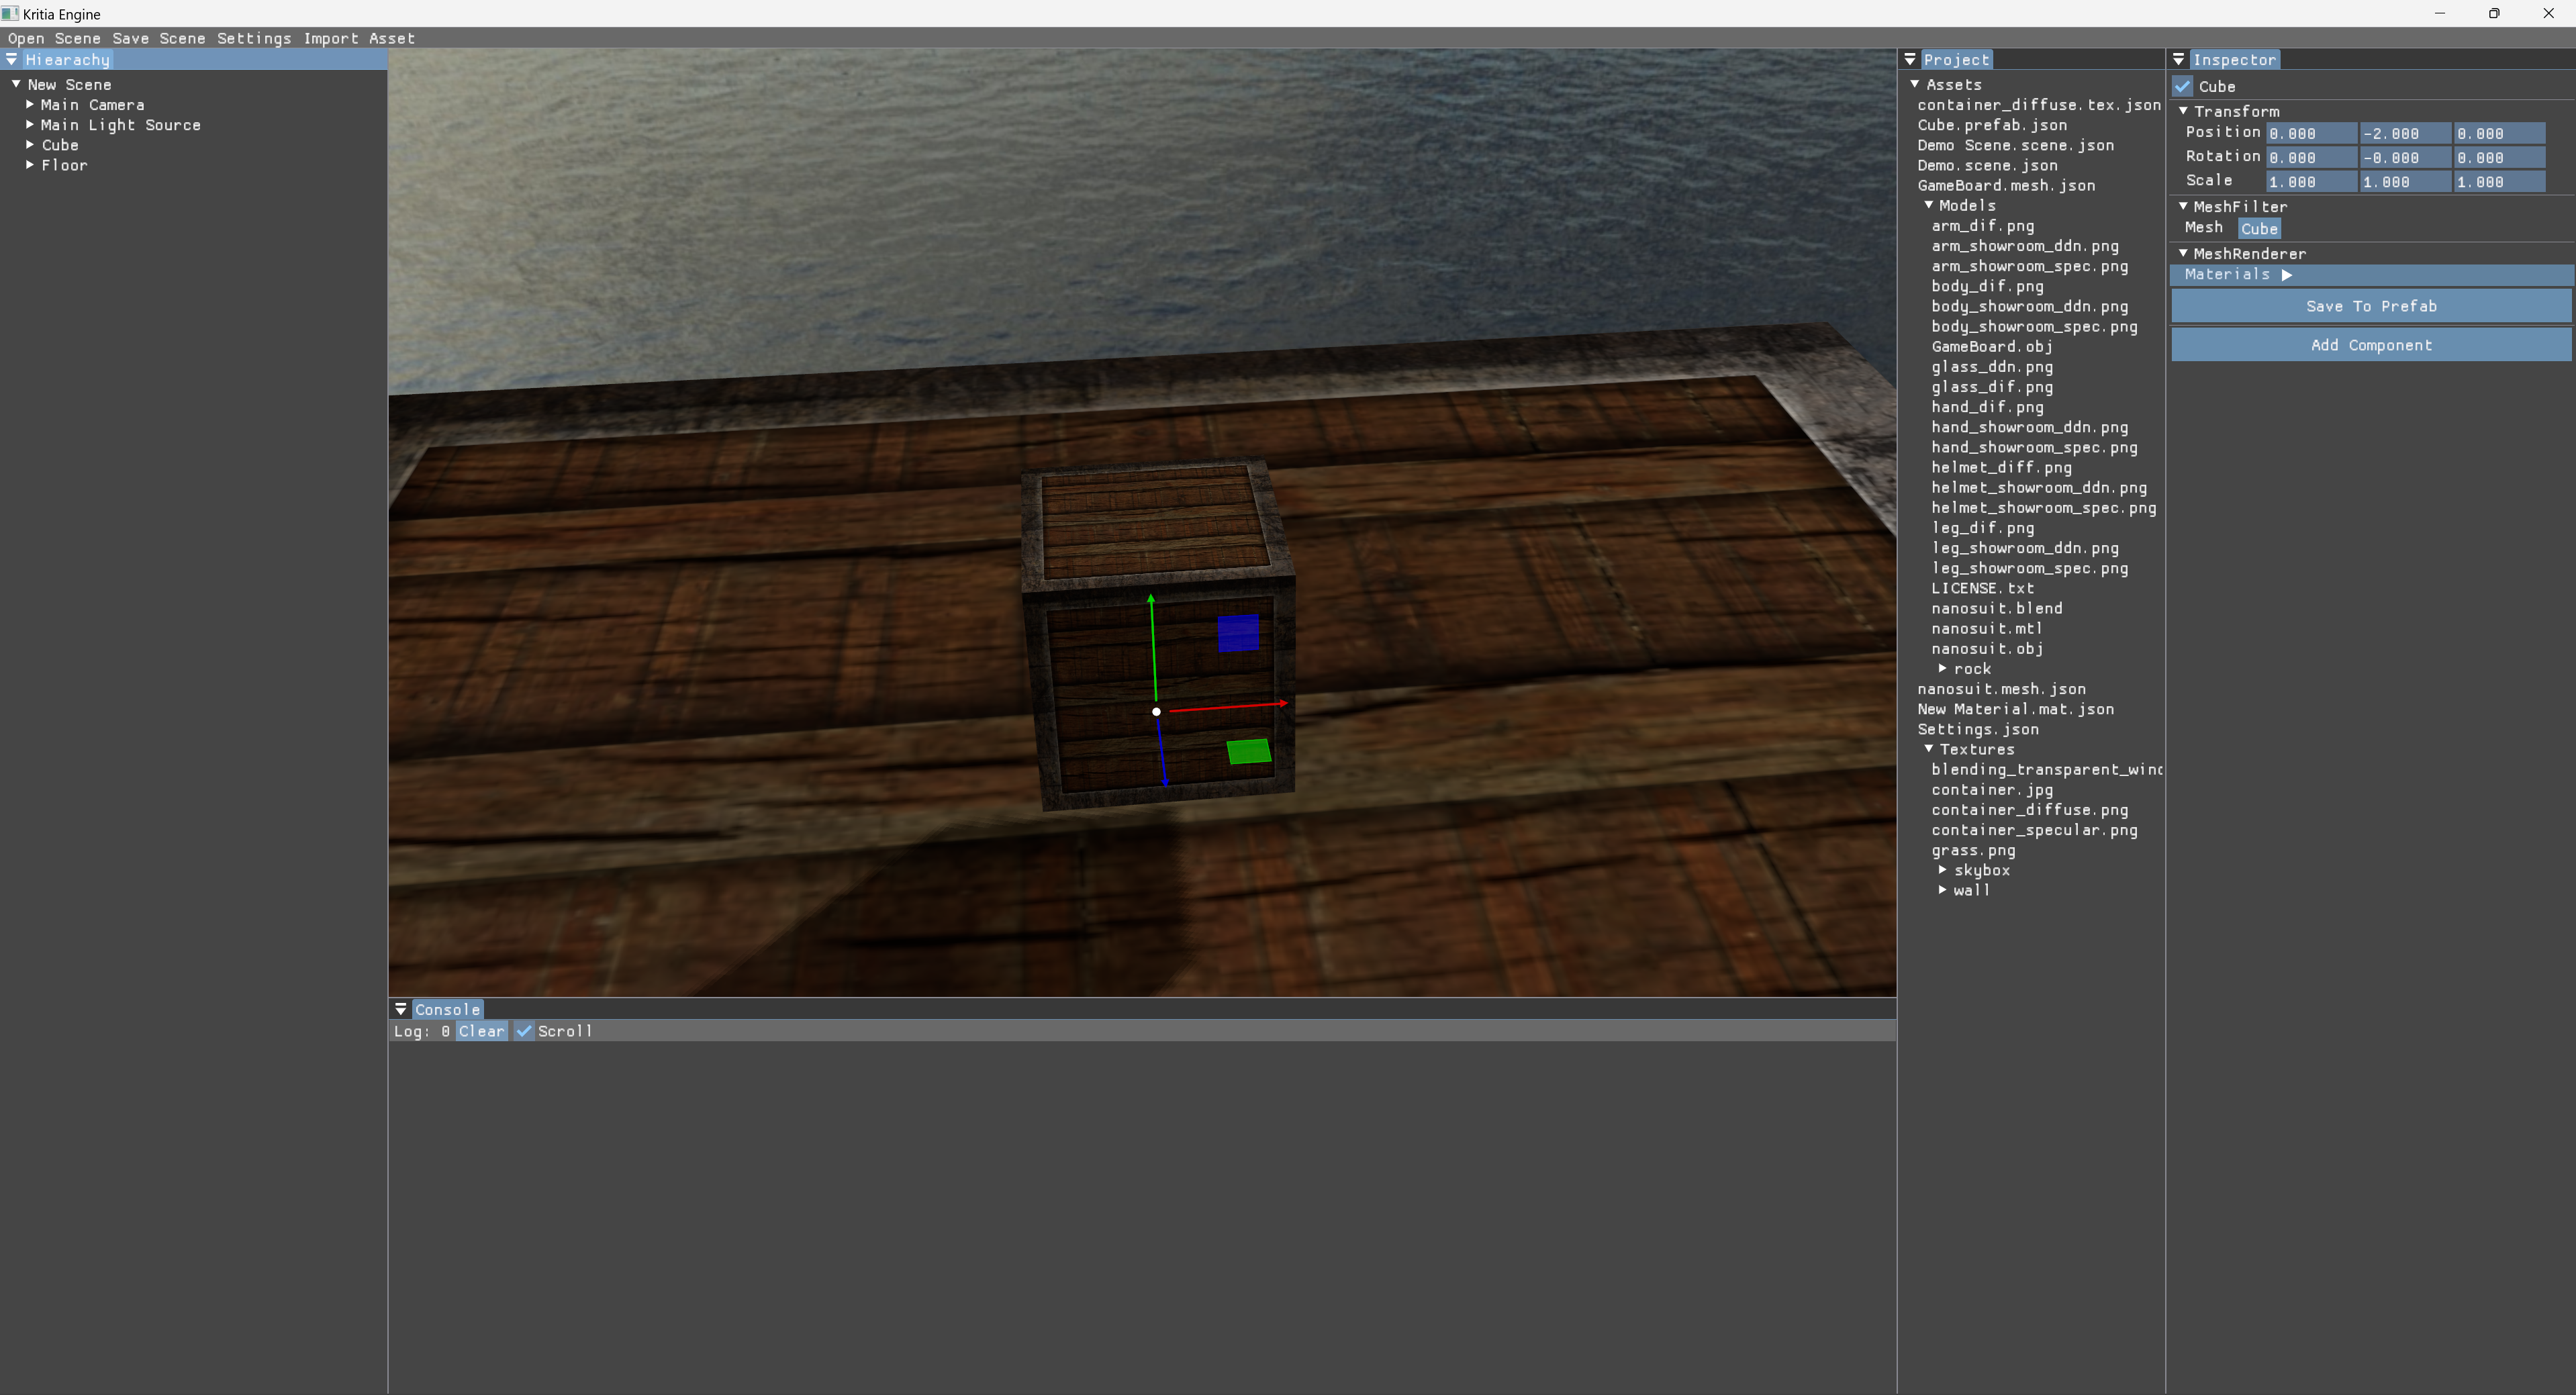Expand the Main Camera node
Image resolution: width=2576 pixels, height=1395 pixels.
pyautogui.click(x=30, y=104)
